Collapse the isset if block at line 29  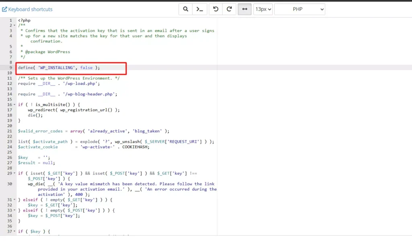(x=14, y=174)
